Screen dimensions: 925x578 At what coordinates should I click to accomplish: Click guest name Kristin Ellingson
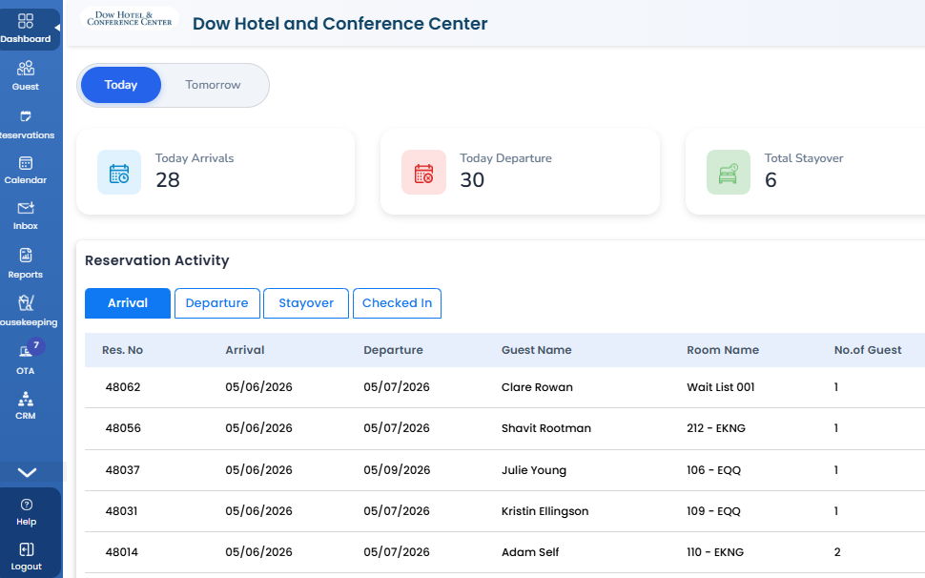click(x=545, y=511)
